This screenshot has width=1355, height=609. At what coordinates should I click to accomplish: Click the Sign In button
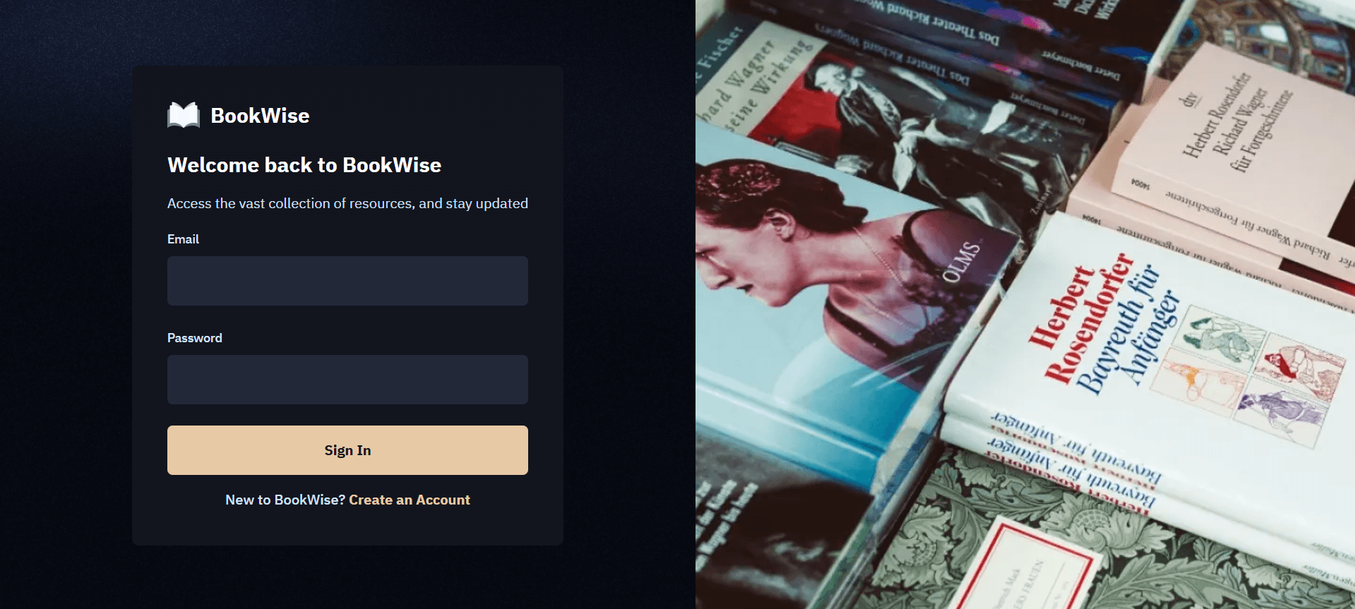(347, 450)
